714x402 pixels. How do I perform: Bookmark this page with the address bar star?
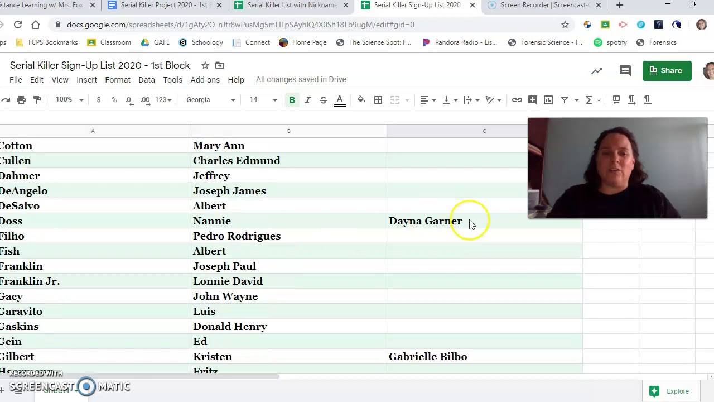pyautogui.click(x=565, y=25)
